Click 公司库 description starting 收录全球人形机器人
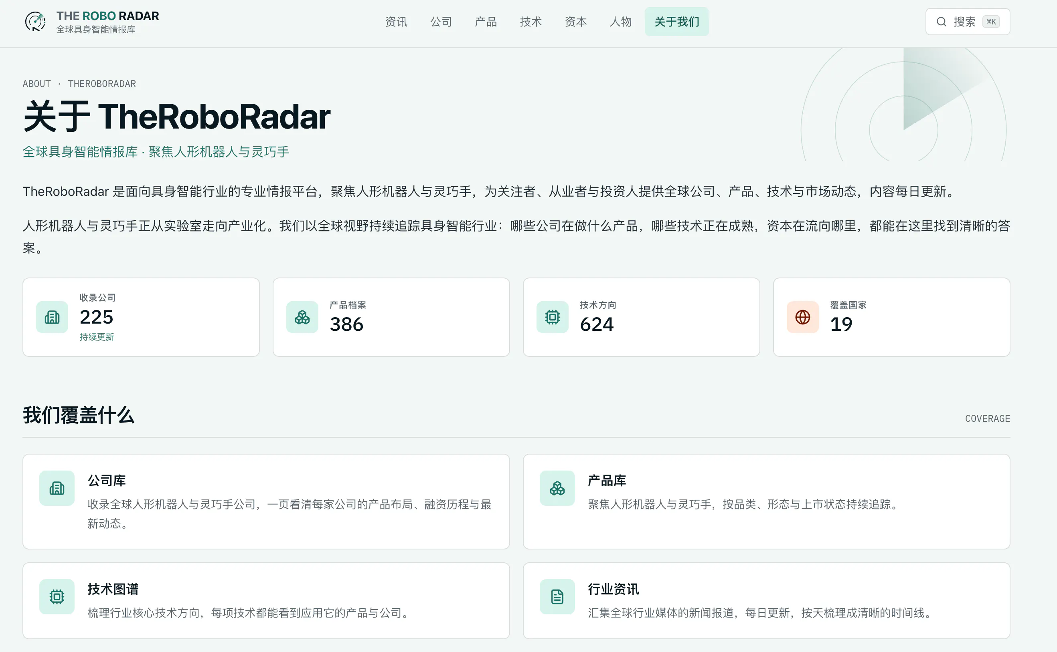This screenshot has width=1057, height=652. [290, 513]
